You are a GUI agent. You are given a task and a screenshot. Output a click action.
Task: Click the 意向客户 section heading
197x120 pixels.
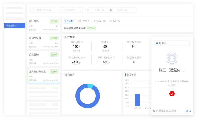point(70,74)
